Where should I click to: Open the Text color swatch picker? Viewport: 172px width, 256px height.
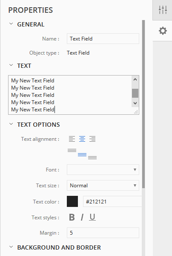tap(72, 201)
